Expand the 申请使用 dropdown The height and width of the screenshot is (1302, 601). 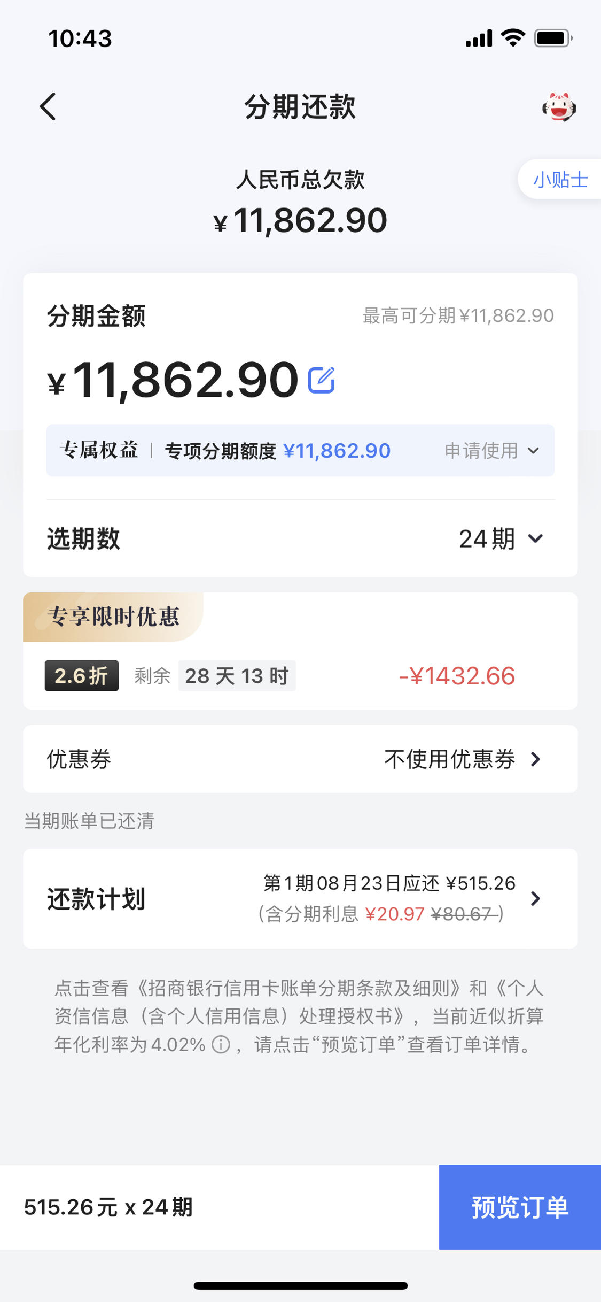[x=492, y=451]
